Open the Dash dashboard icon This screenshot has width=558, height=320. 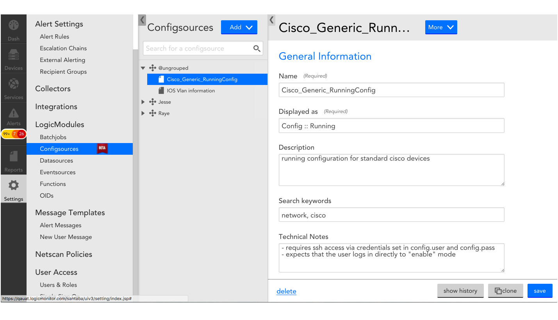coord(14,26)
